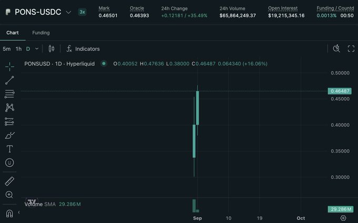Open the emoji icons tool

coord(9,163)
